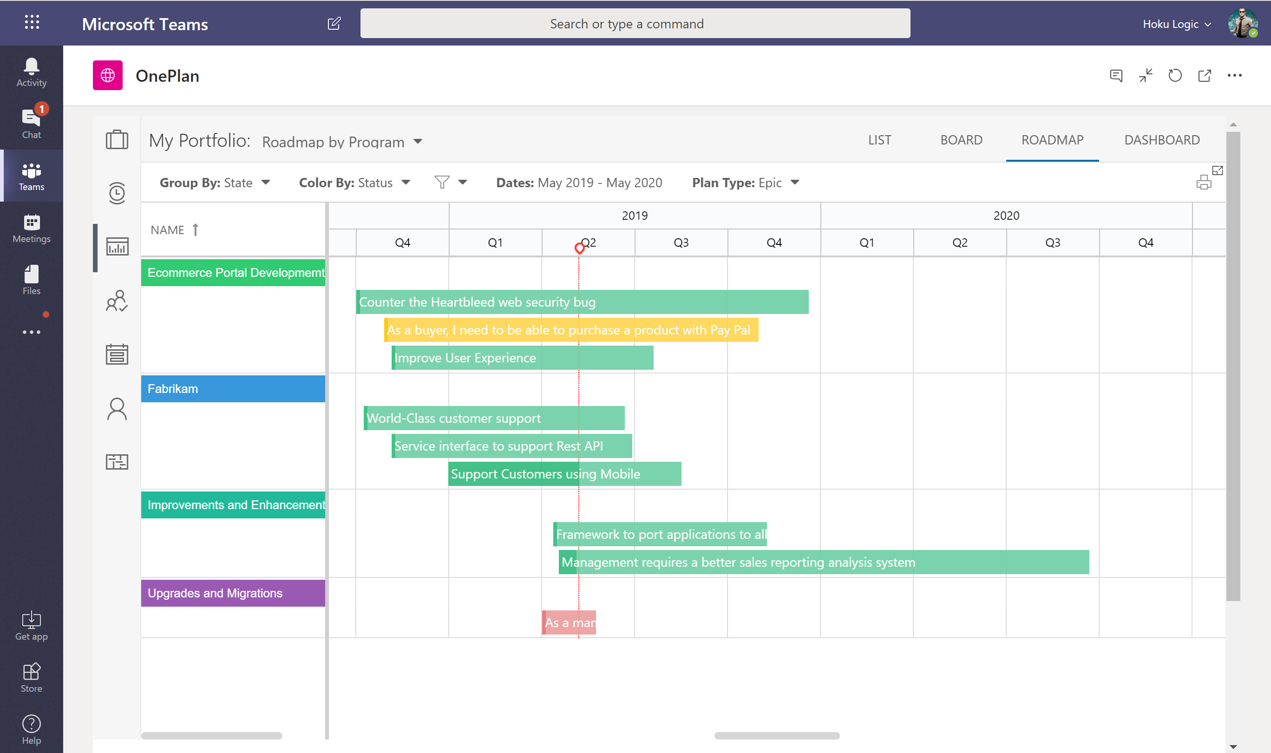1271x753 pixels.
Task: Click the collapse tab arrows icon
Action: [x=1146, y=76]
